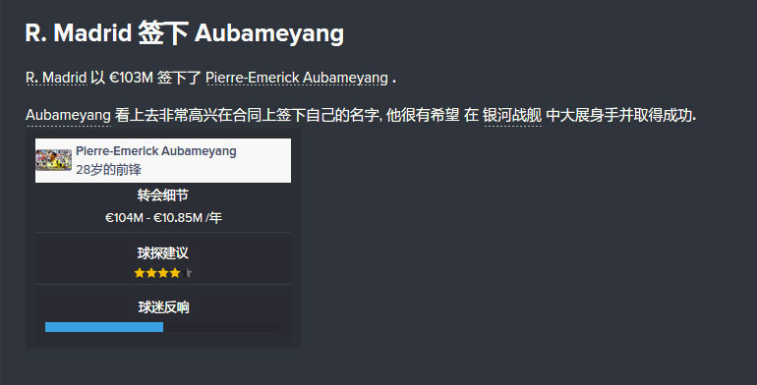Image resolution: width=757 pixels, height=385 pixels.
Task: Click the 球探建议 scout recommendation label
Action: pyautogui.click(x=162, y=252)
